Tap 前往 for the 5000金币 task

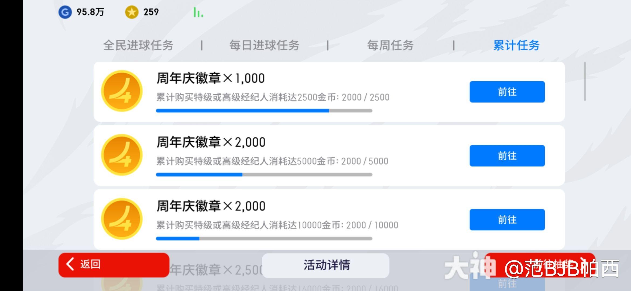click(507, 156)
